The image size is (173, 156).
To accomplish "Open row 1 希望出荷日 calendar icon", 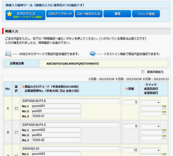I will tap(164, 107).
